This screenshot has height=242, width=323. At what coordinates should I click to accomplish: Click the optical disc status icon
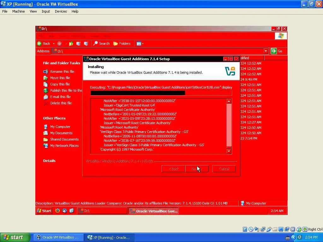pos(251,229)
